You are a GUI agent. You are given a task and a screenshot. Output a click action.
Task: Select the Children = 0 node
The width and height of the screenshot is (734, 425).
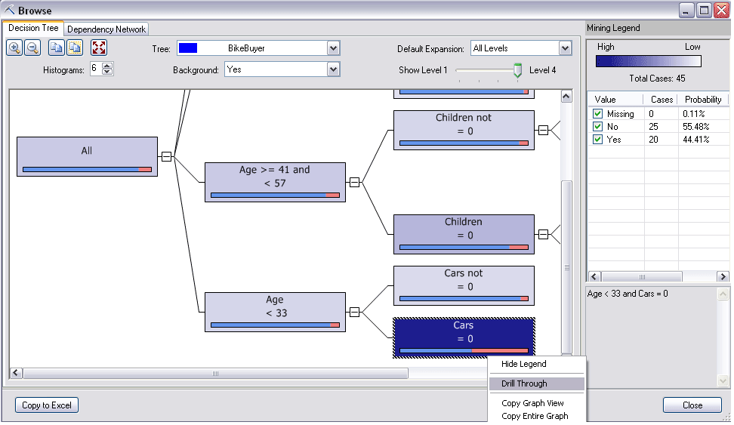click(464, 235)
